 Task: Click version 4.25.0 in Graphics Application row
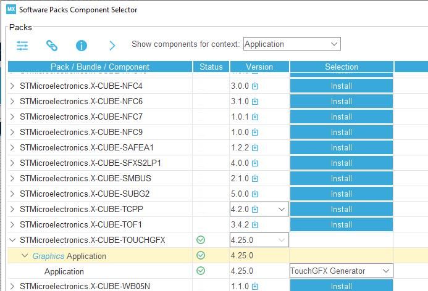242,256
